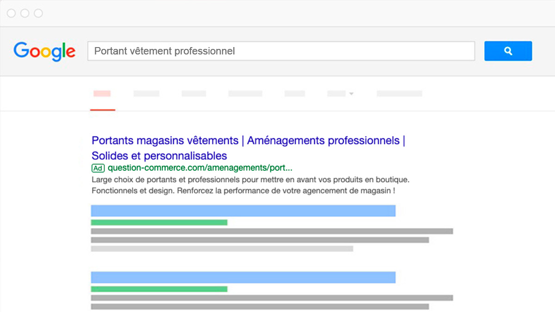Click the leftmost window control circle

[11, 13]
